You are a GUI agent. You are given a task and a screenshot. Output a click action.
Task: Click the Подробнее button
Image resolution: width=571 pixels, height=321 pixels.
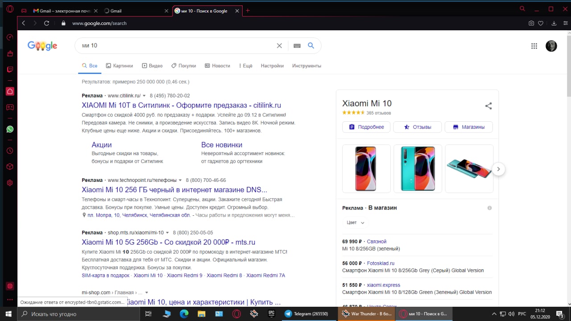pyautogui.click(x=366, y=127)
